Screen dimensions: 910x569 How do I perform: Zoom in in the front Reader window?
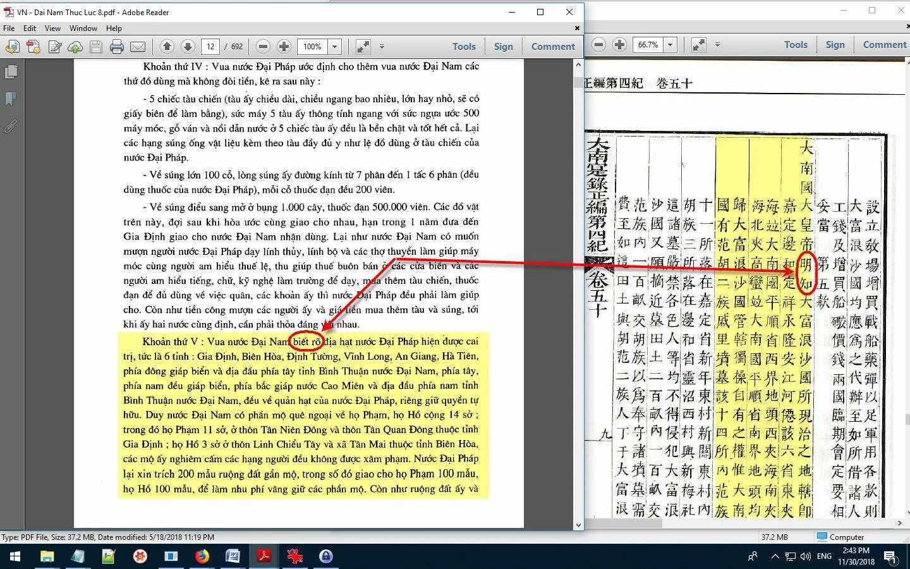284,46
